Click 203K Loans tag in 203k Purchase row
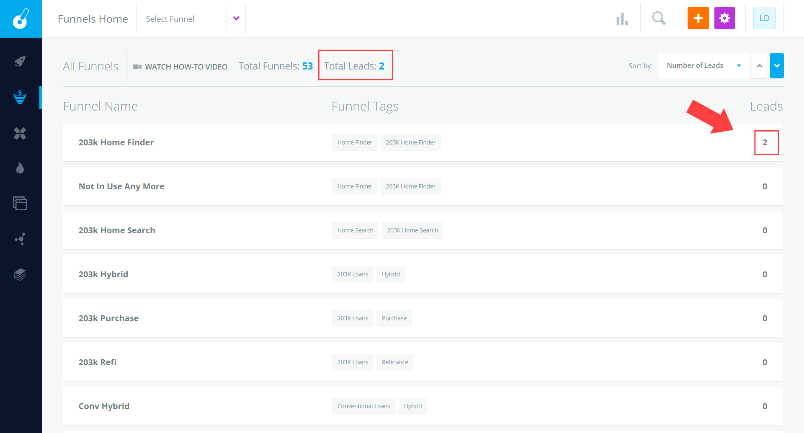Viewport: 804px width, 433px height. click(x=353, y=318)
